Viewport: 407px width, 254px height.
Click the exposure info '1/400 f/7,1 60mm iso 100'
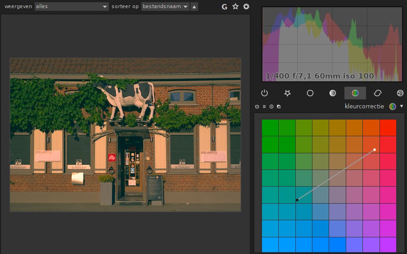coord(320,76)
